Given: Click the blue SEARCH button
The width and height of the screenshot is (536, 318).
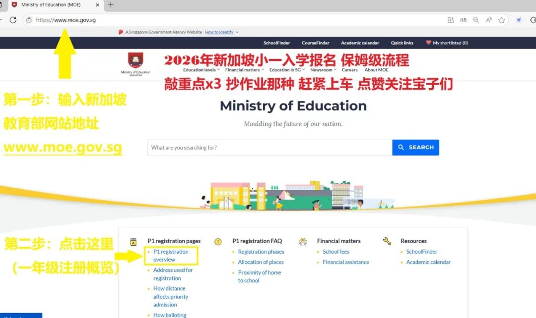Looking at the screenshot, I should point(416,148).
